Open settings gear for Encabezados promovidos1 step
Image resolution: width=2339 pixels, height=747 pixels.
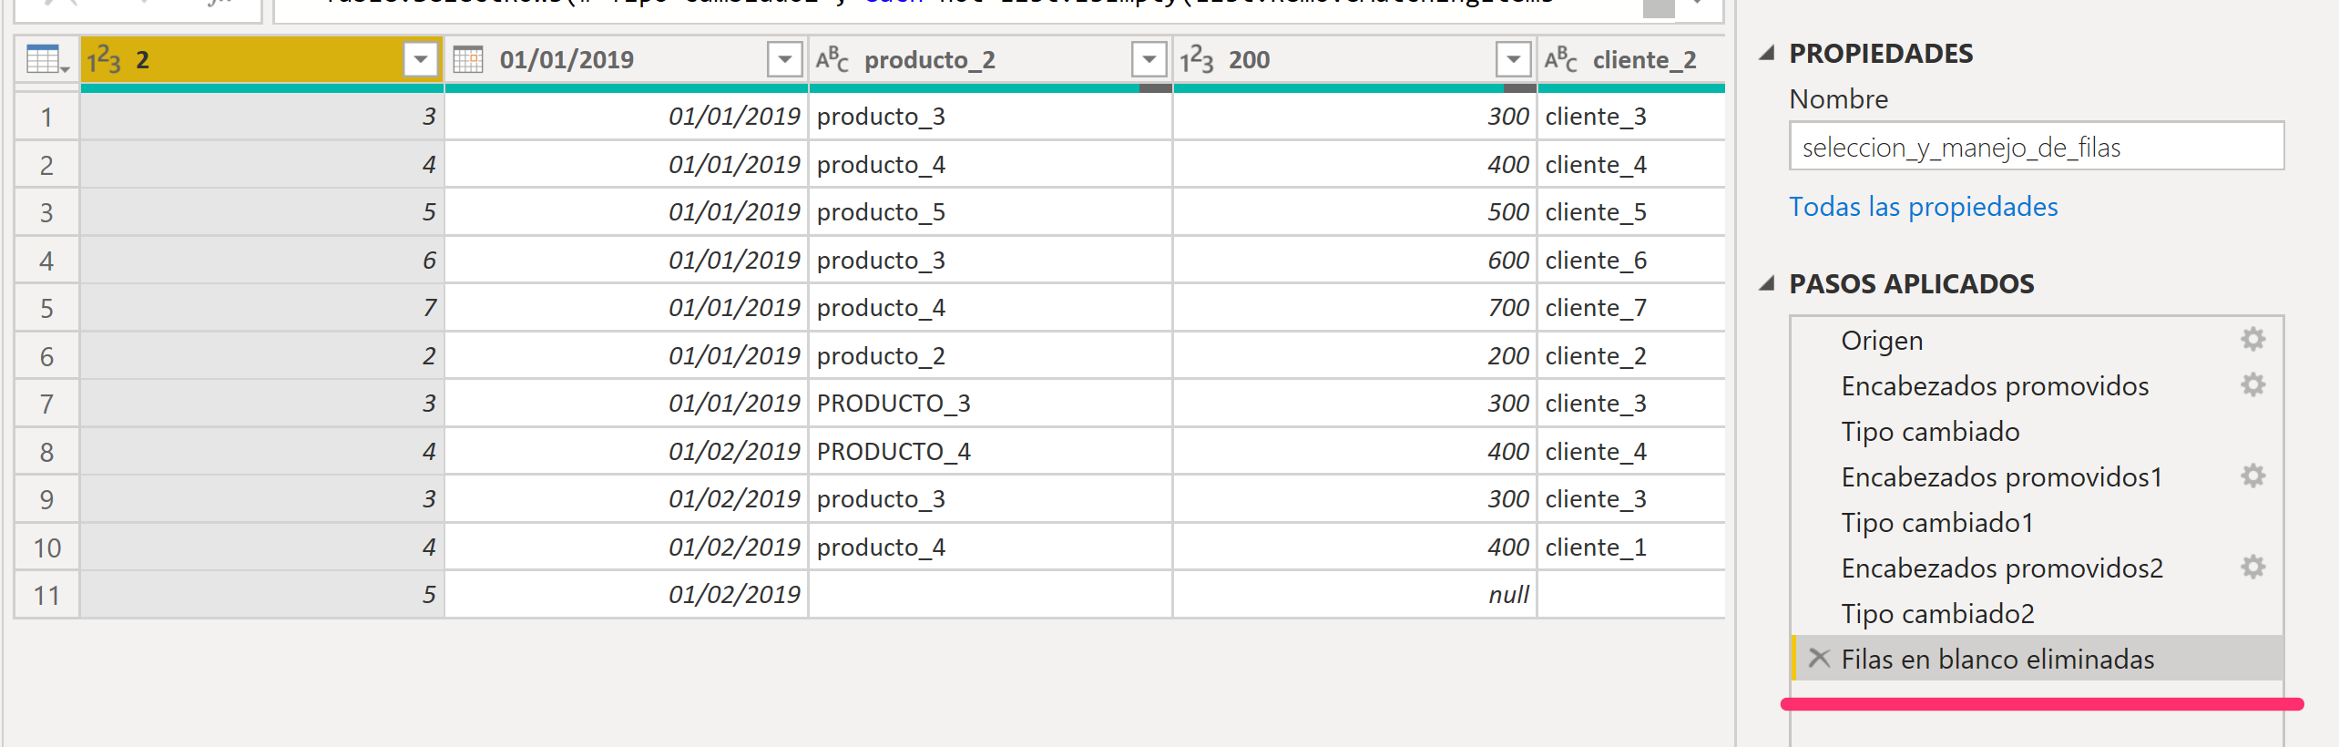point(2253,476)
